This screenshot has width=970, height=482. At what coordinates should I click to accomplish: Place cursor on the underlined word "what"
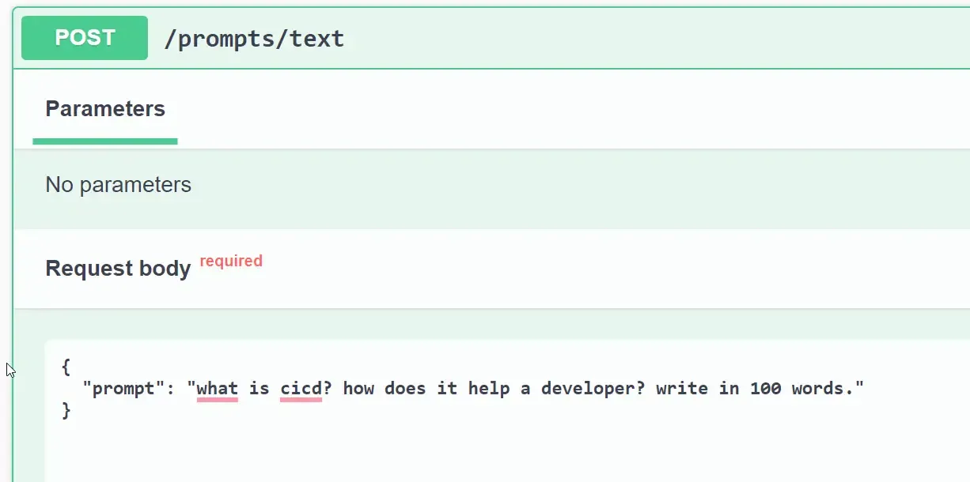click(217, 389)
